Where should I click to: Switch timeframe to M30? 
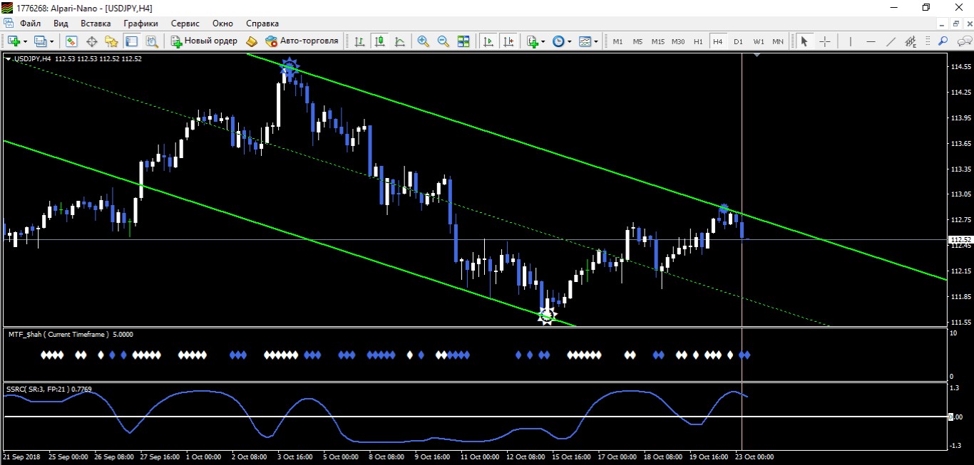point(678,41)
